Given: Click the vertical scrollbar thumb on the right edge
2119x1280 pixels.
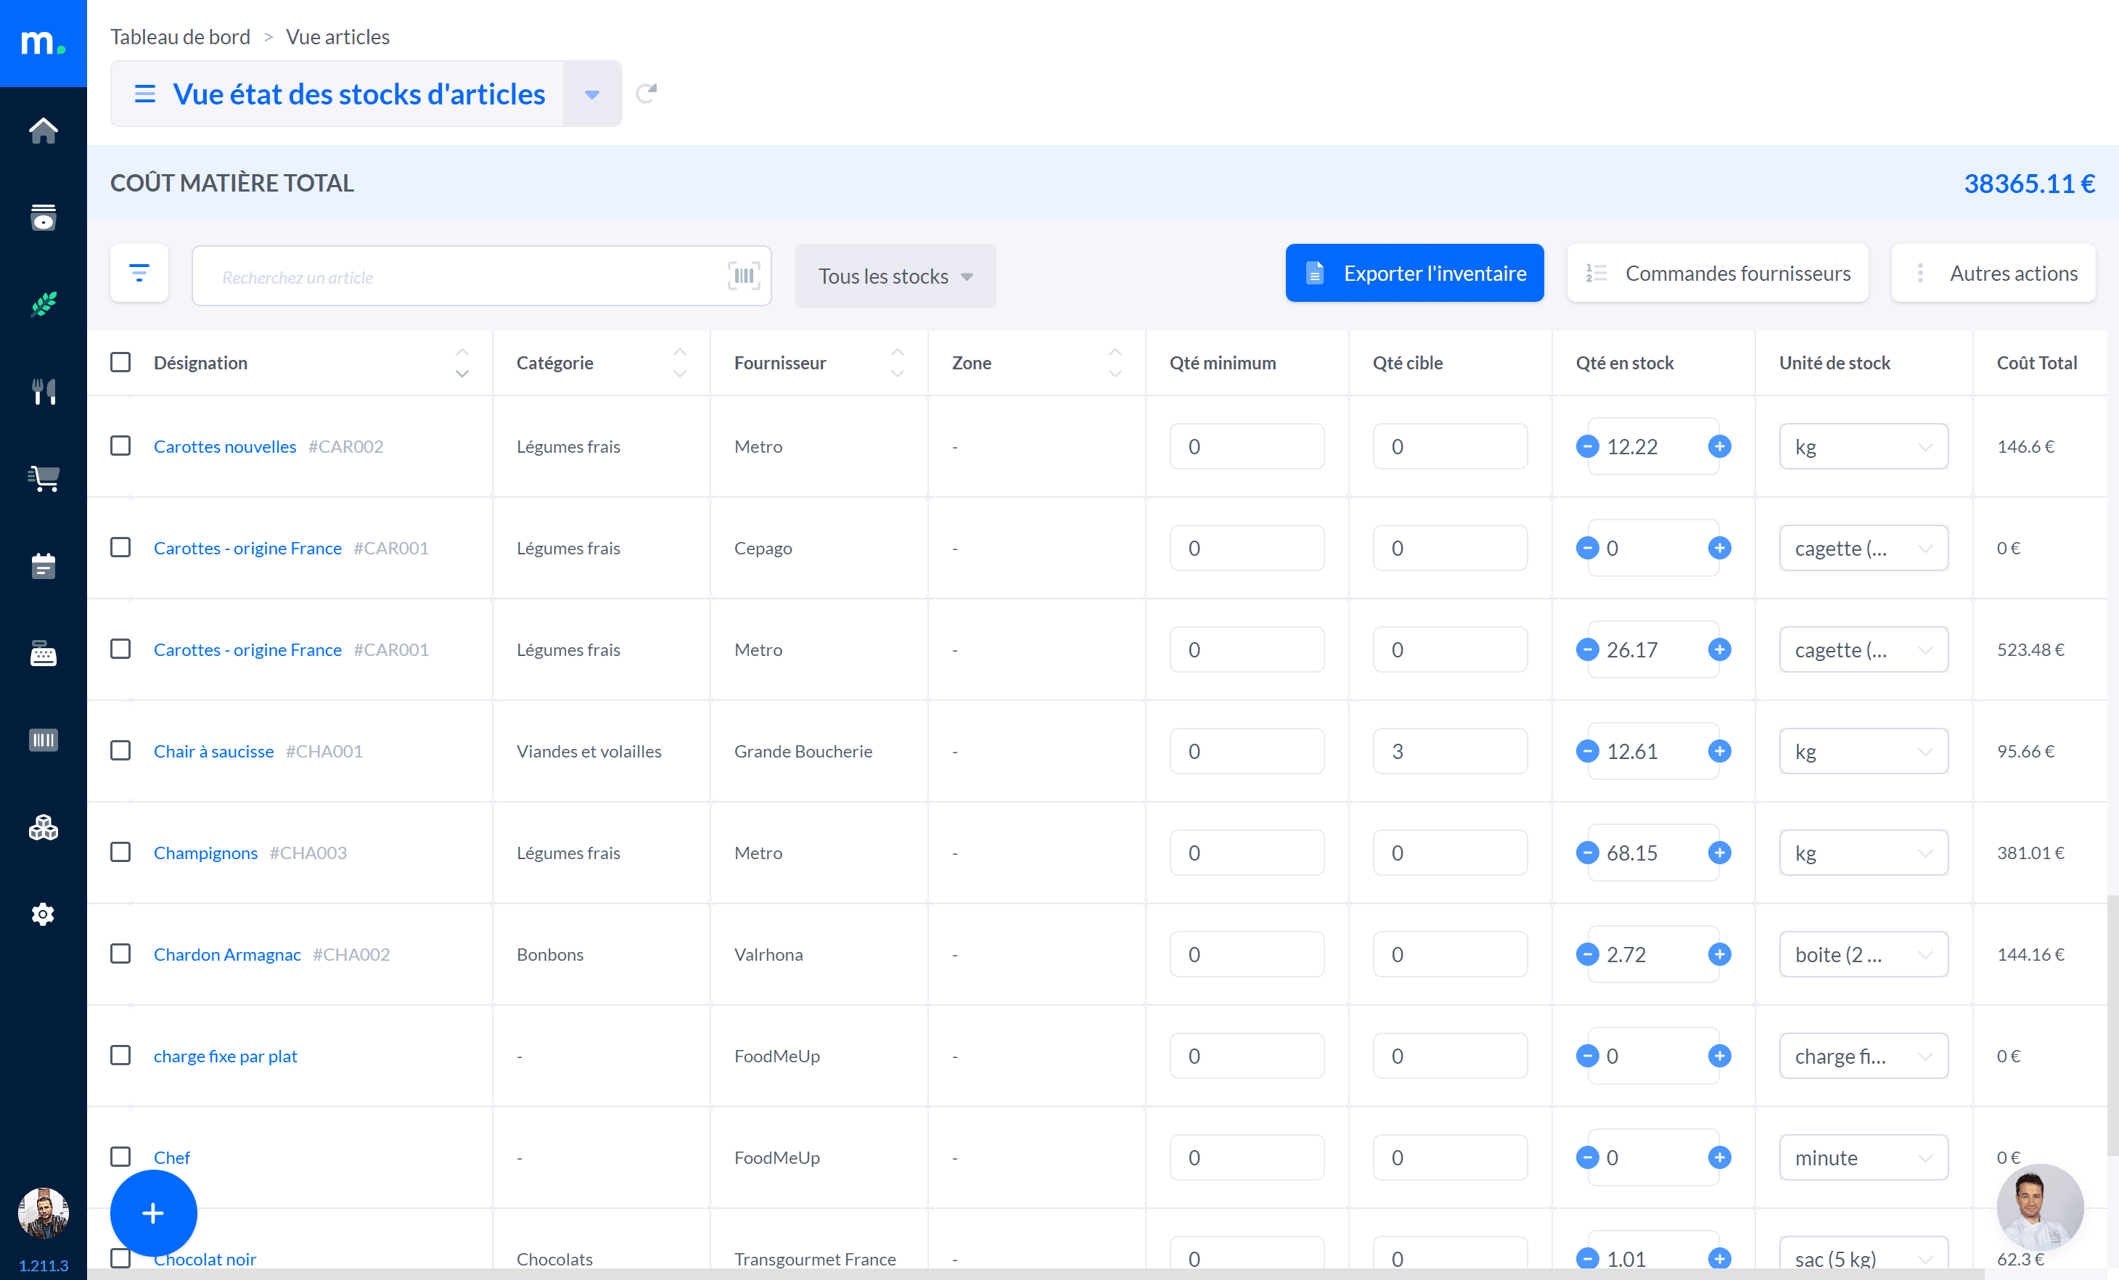Looking at the screenshot, I should click(x=2113, y=1025).
